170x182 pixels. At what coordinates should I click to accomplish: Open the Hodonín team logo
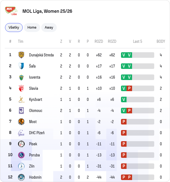point(21,177)
